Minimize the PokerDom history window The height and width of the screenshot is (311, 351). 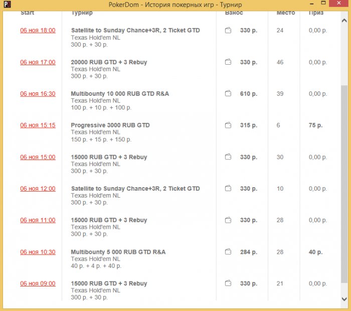311,4
